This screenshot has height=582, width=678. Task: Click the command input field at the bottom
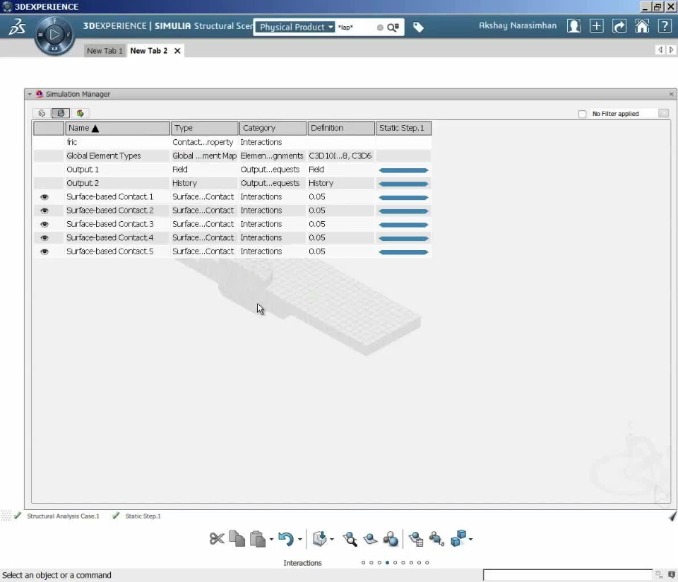point(567,575)
